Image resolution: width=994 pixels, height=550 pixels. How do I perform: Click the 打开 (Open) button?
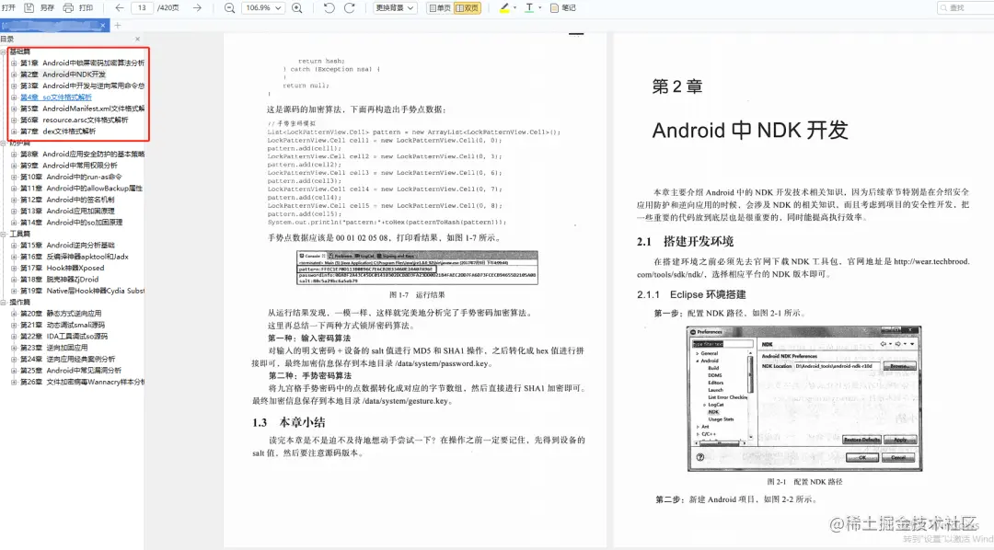point(8,7)
